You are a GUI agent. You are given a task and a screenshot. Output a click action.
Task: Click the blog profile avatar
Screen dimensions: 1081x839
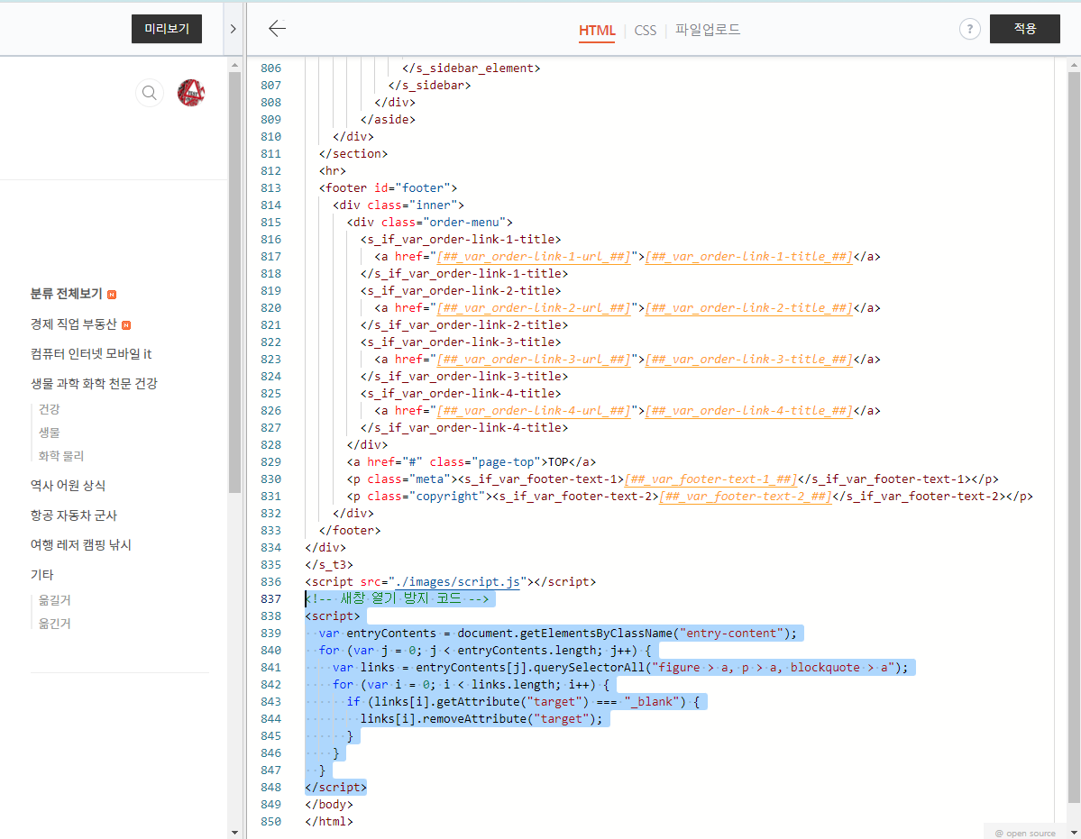pos(191,92)
